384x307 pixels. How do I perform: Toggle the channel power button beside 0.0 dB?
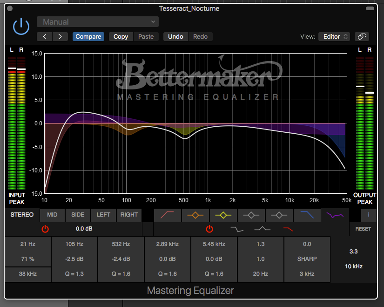click(x=45, y=229)
